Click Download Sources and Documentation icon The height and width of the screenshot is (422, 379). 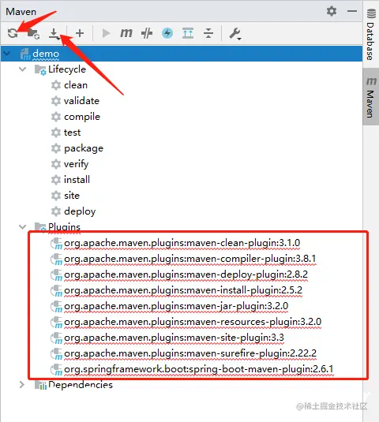tap(54, 34)
